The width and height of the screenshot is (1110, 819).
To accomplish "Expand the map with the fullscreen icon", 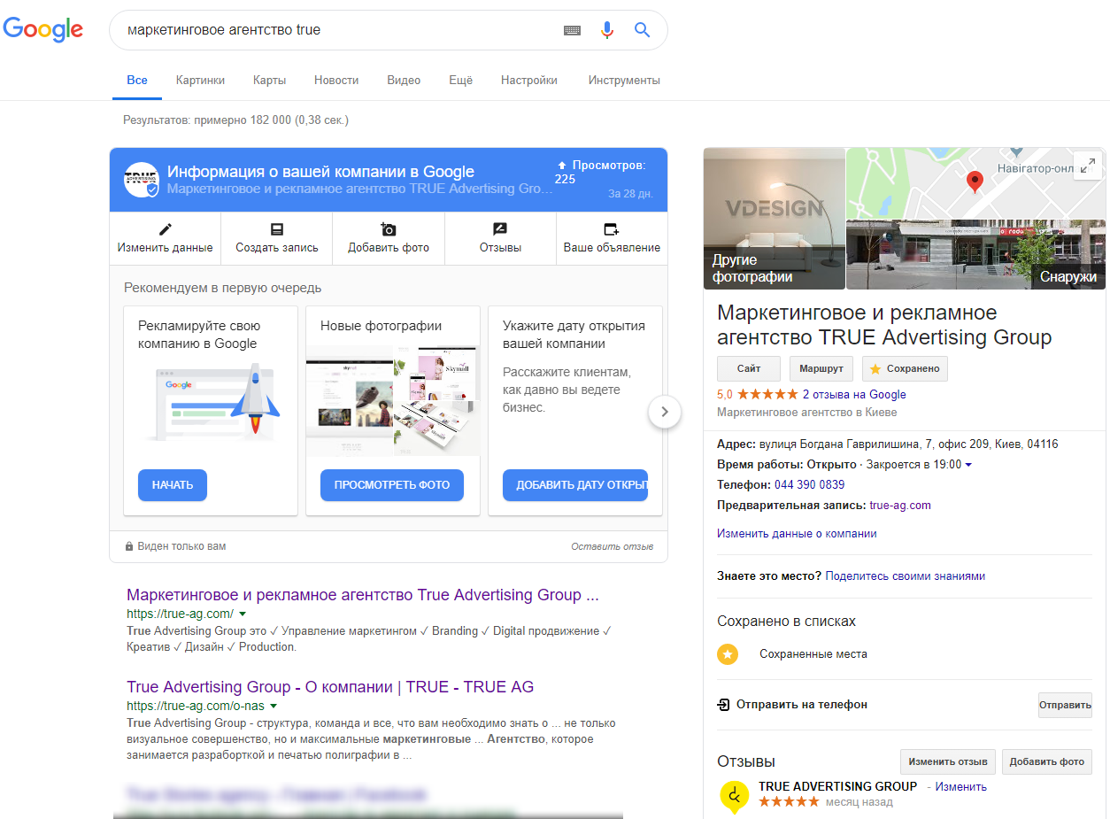I will point(1087,165).
